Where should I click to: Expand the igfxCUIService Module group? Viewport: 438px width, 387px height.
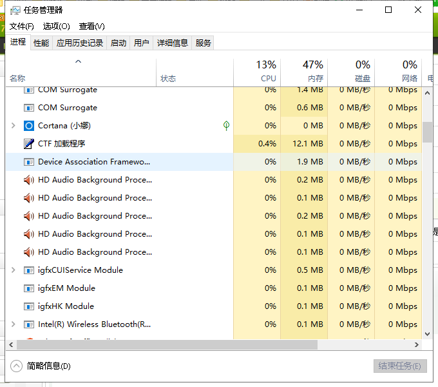(13, 270)
